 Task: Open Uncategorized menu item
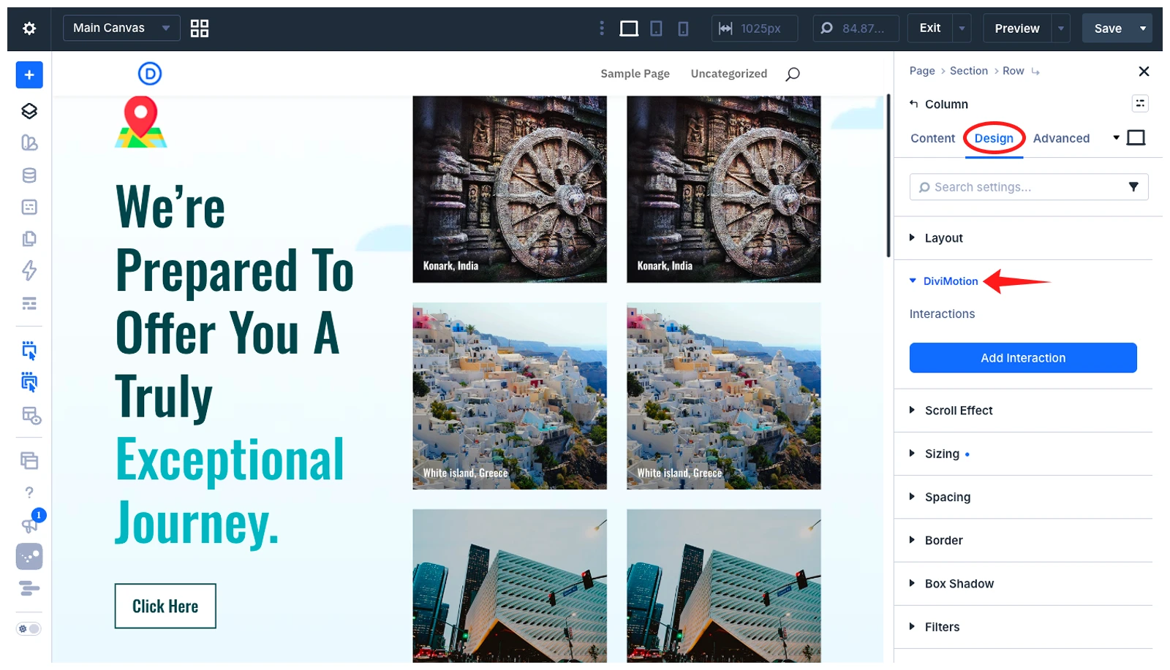point(729,74)
